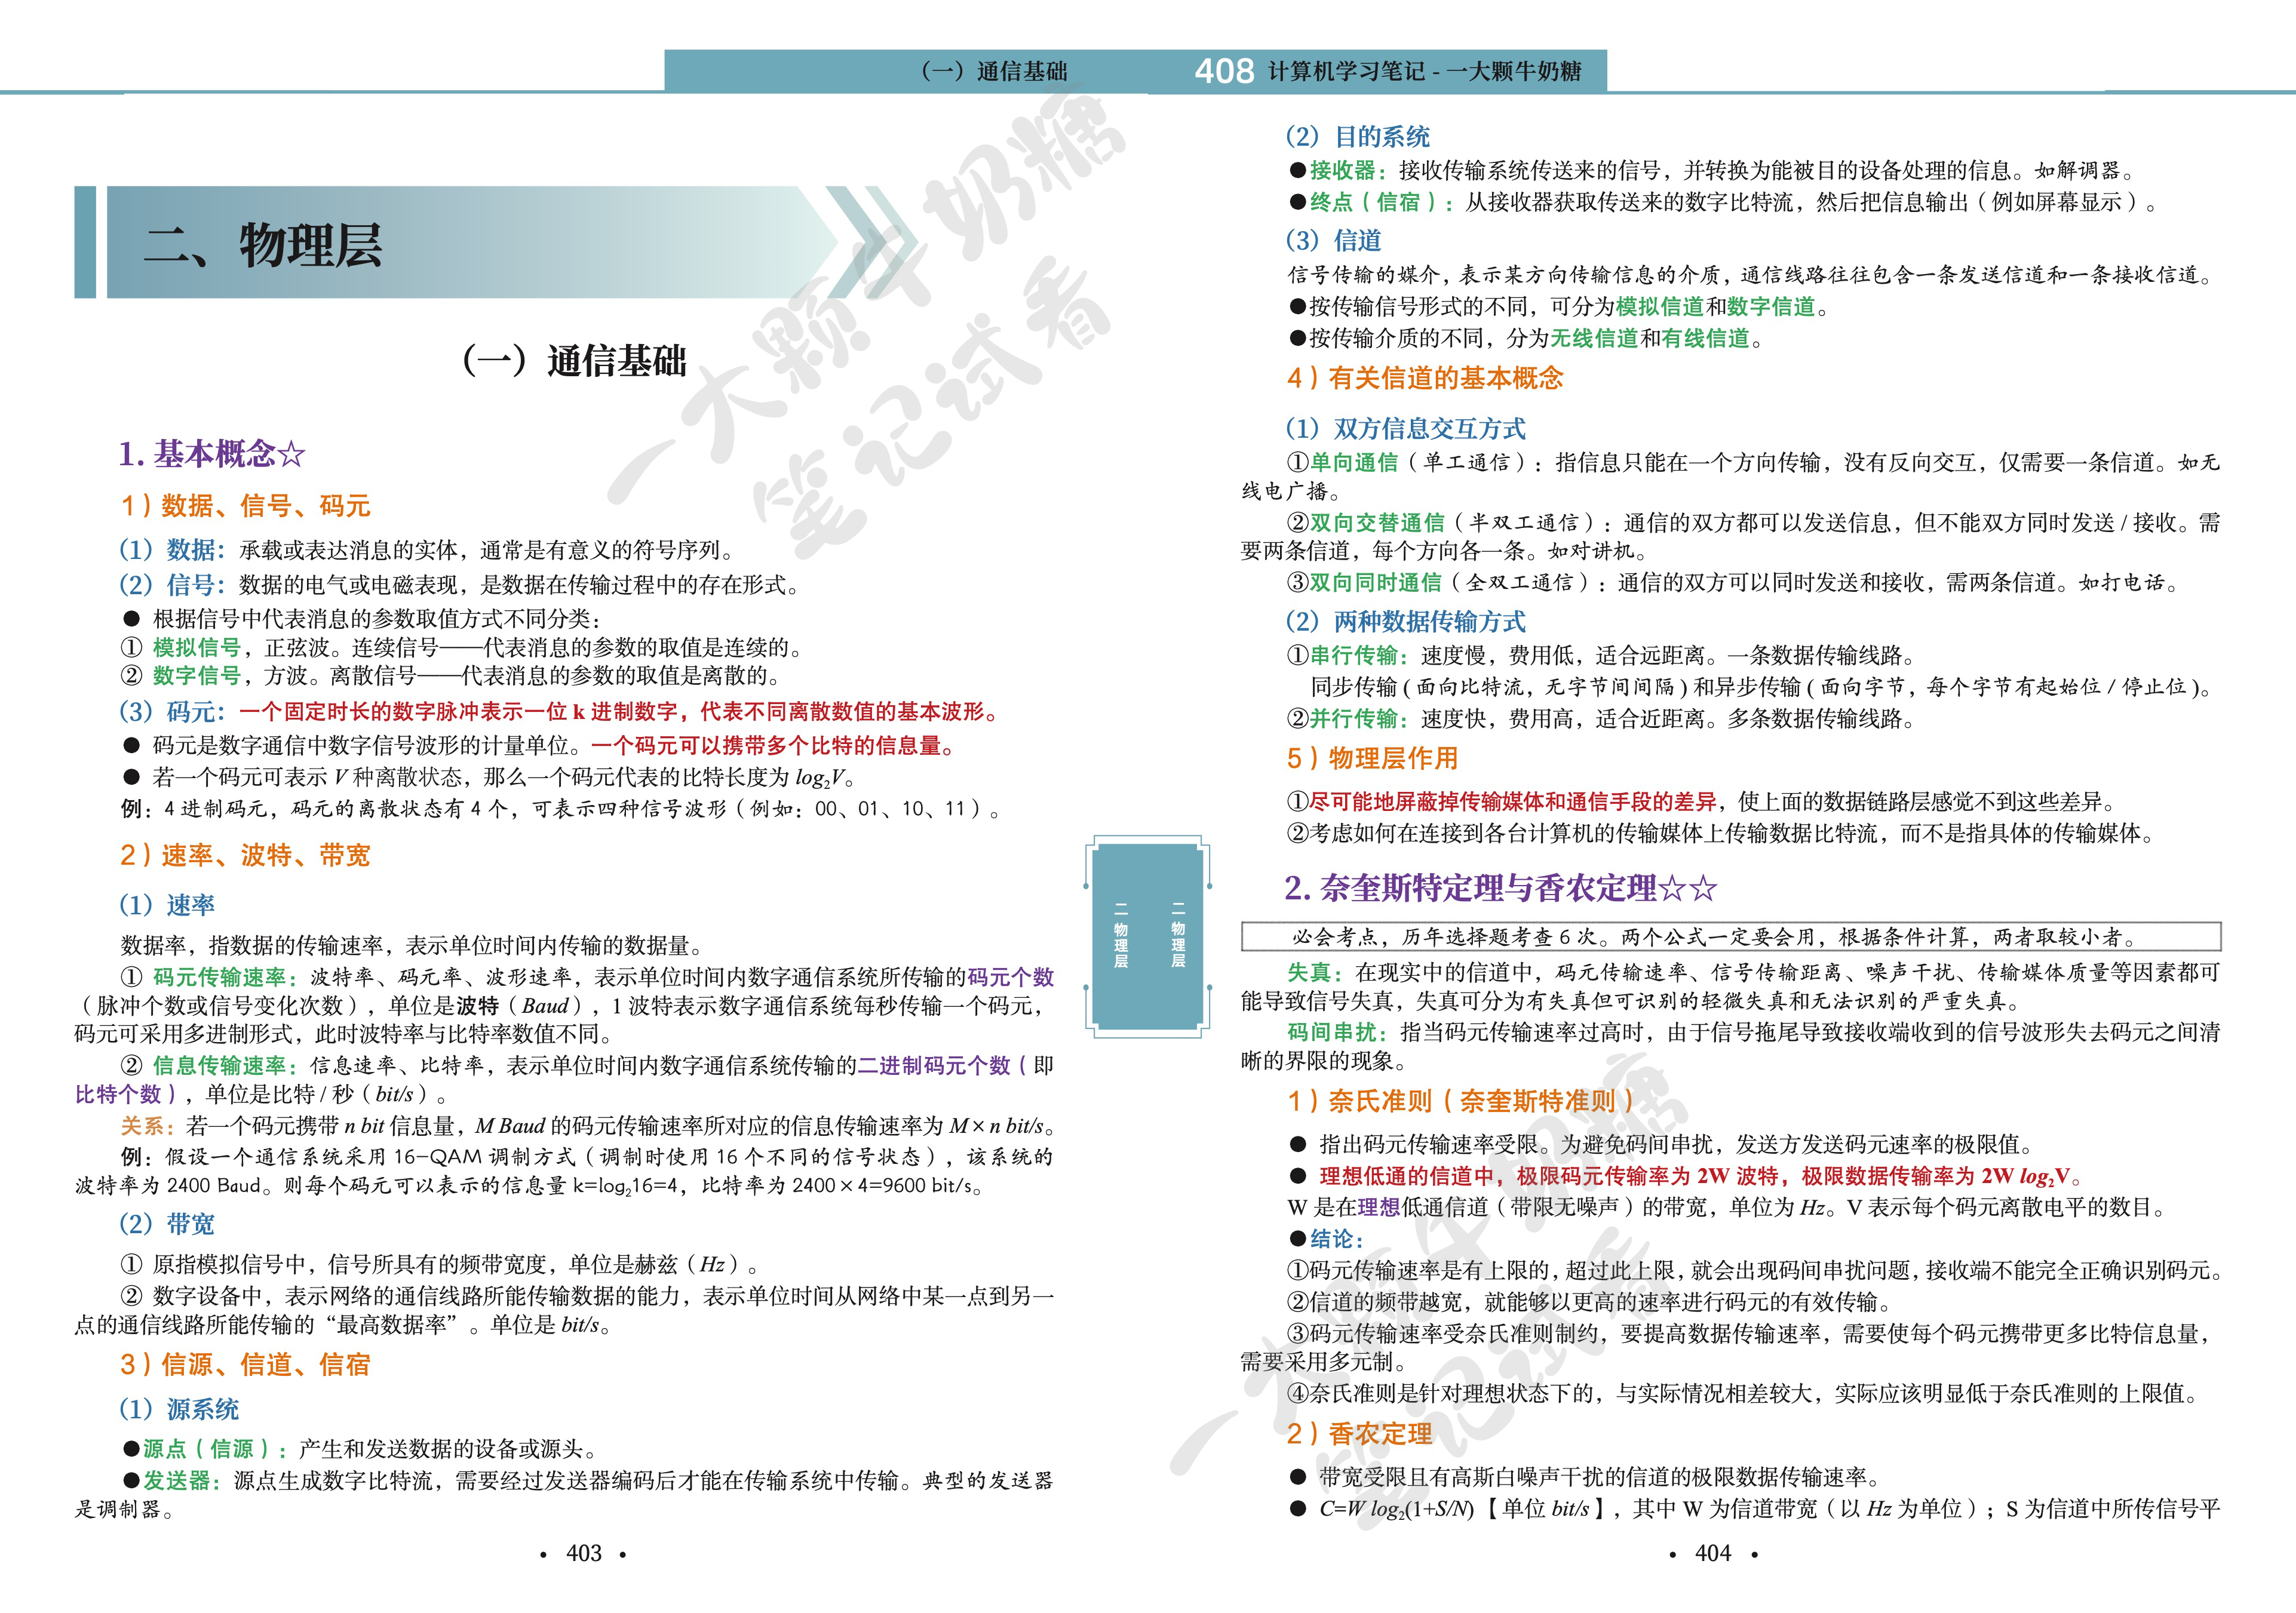Click the subheading "2) 香农定理"
Image resolution: width=2296 pixels, height=1613 pixels.
pos(1359,1434)
